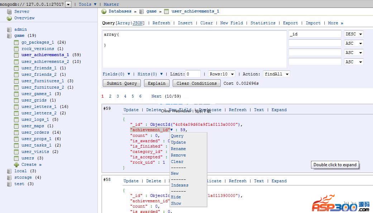The width and height of the screenshot is (373, 213).
Task: Go to results page 3
Action: [118, 96]
